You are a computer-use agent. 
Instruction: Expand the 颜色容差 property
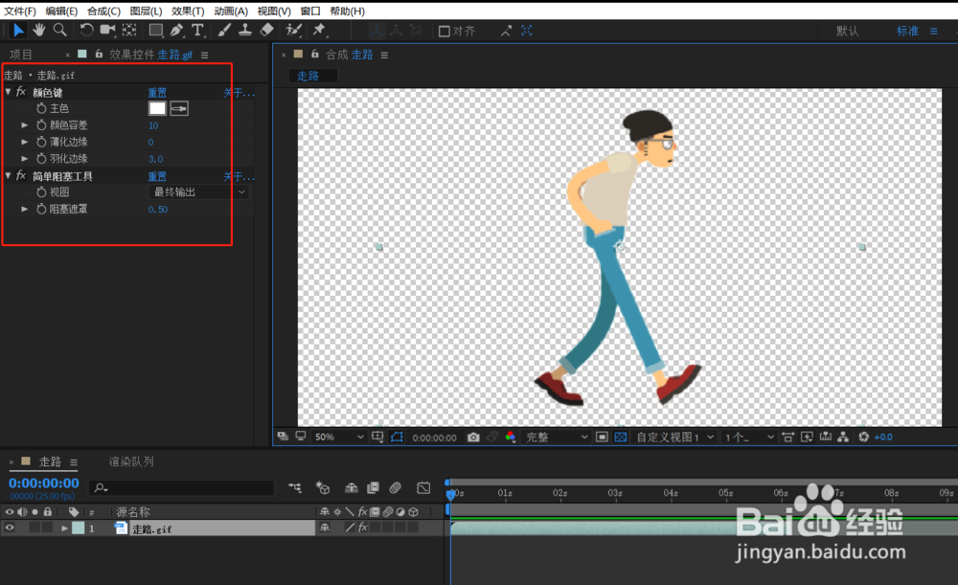25,125
